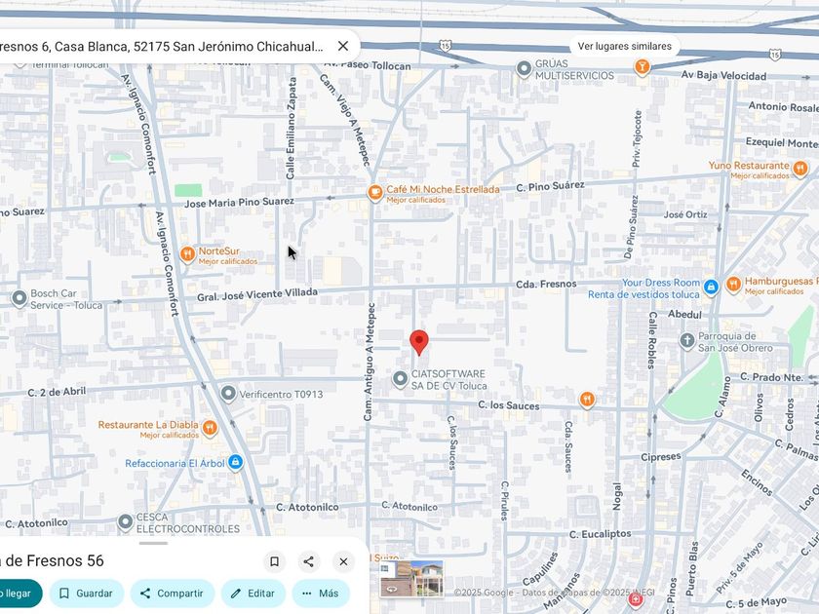Select the cocktail bar marker near Av Baja Velocidad
The width and height of the screenshot is (819, 614).
[x=642, y=67]
